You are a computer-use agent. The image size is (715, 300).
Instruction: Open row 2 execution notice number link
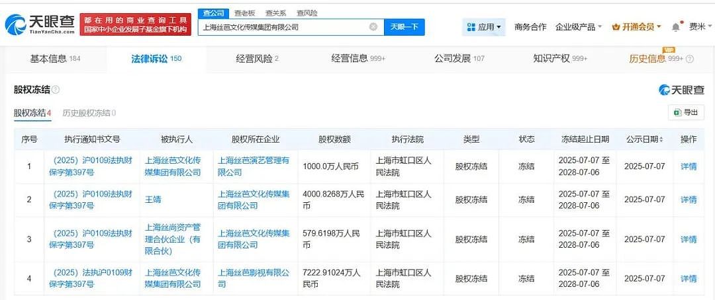(x=91, y=200)
